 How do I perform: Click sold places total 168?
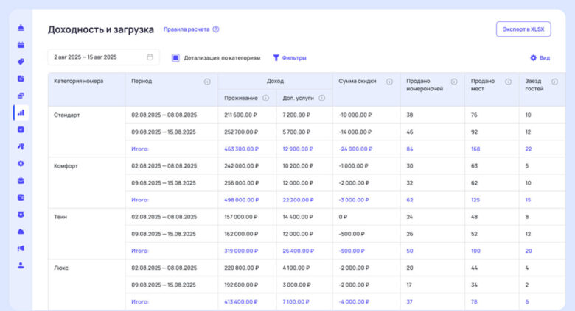click(475, 149)
